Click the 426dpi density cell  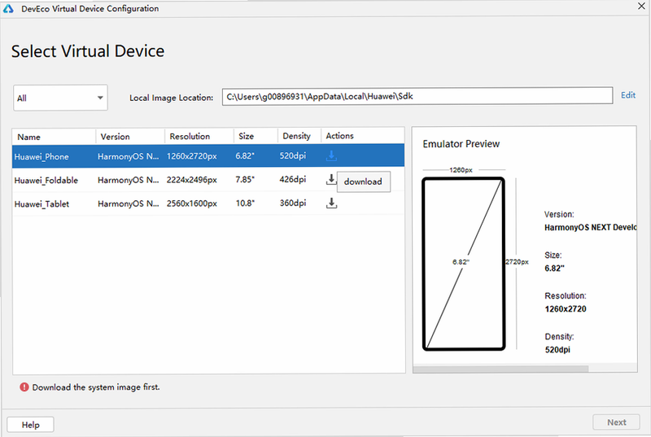293,179
